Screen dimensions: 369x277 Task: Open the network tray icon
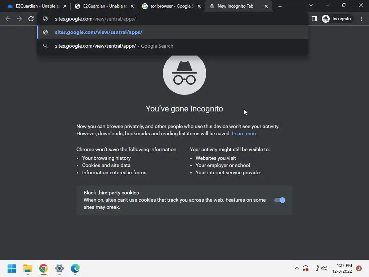coord(315,268)
